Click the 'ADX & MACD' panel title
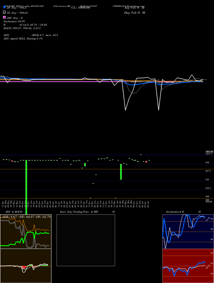 coord(14,212)
